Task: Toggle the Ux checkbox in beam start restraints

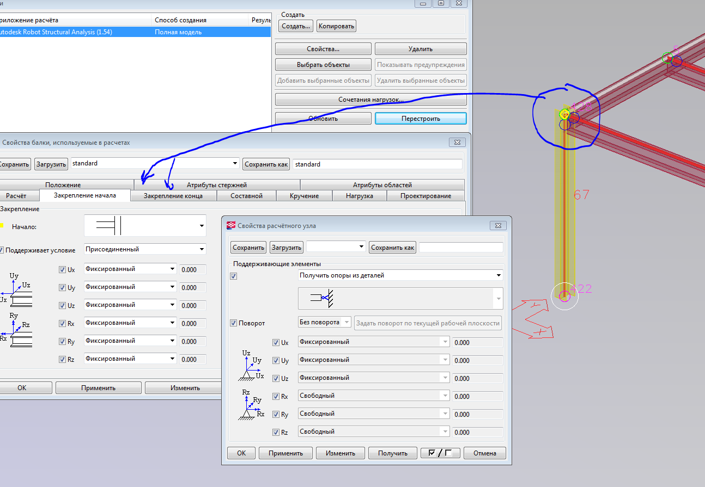Action: pos(62,269)
